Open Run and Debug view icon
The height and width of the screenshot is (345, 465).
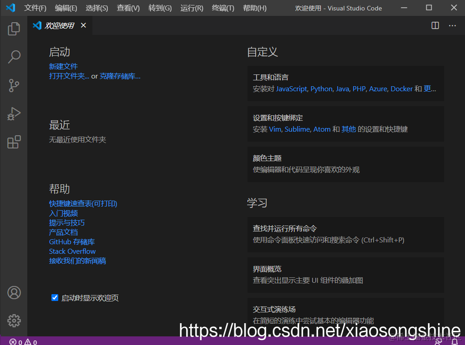pyautogui.click(x=14, y=114)
